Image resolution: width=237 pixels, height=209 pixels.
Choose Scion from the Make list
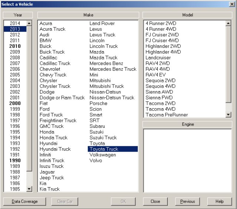(x=96, y=109)
